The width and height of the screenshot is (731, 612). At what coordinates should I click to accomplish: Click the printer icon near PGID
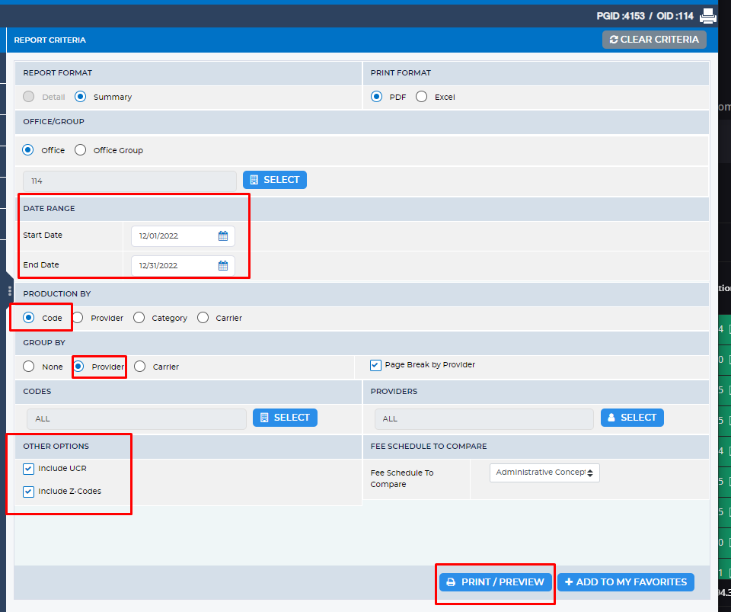click(x=708, y=15)
